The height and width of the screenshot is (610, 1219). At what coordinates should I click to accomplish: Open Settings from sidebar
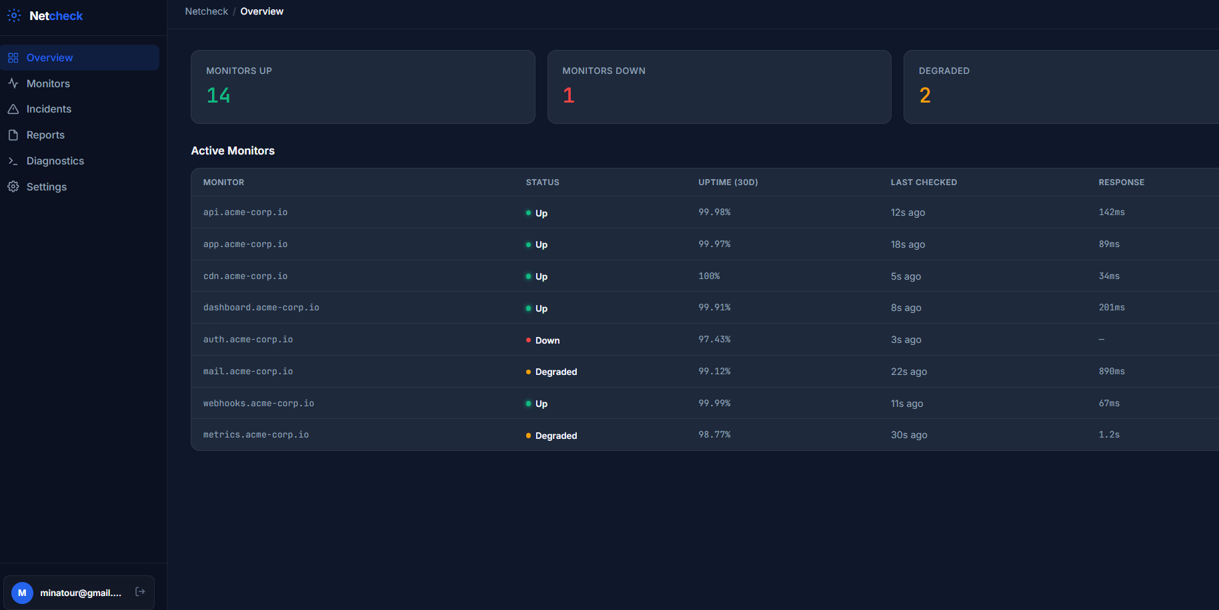(80, 186)
